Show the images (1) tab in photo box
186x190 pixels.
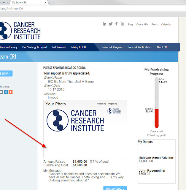click(112, 104)
